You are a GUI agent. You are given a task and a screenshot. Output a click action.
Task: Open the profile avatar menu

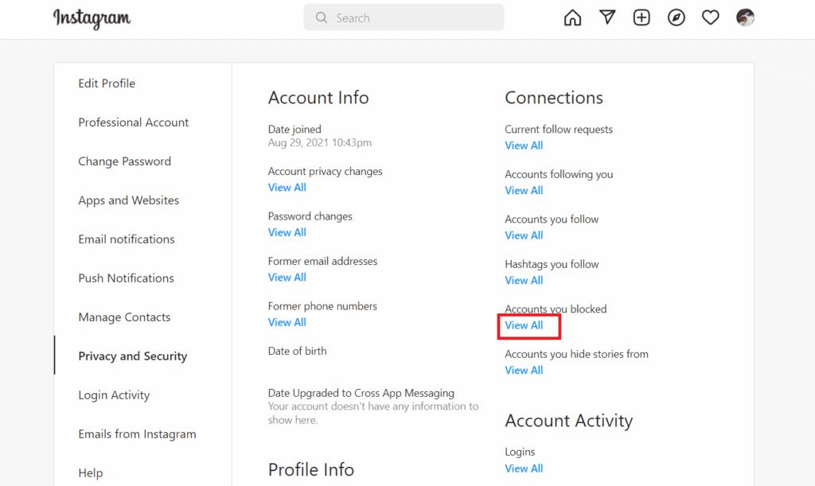click(745, 17)
